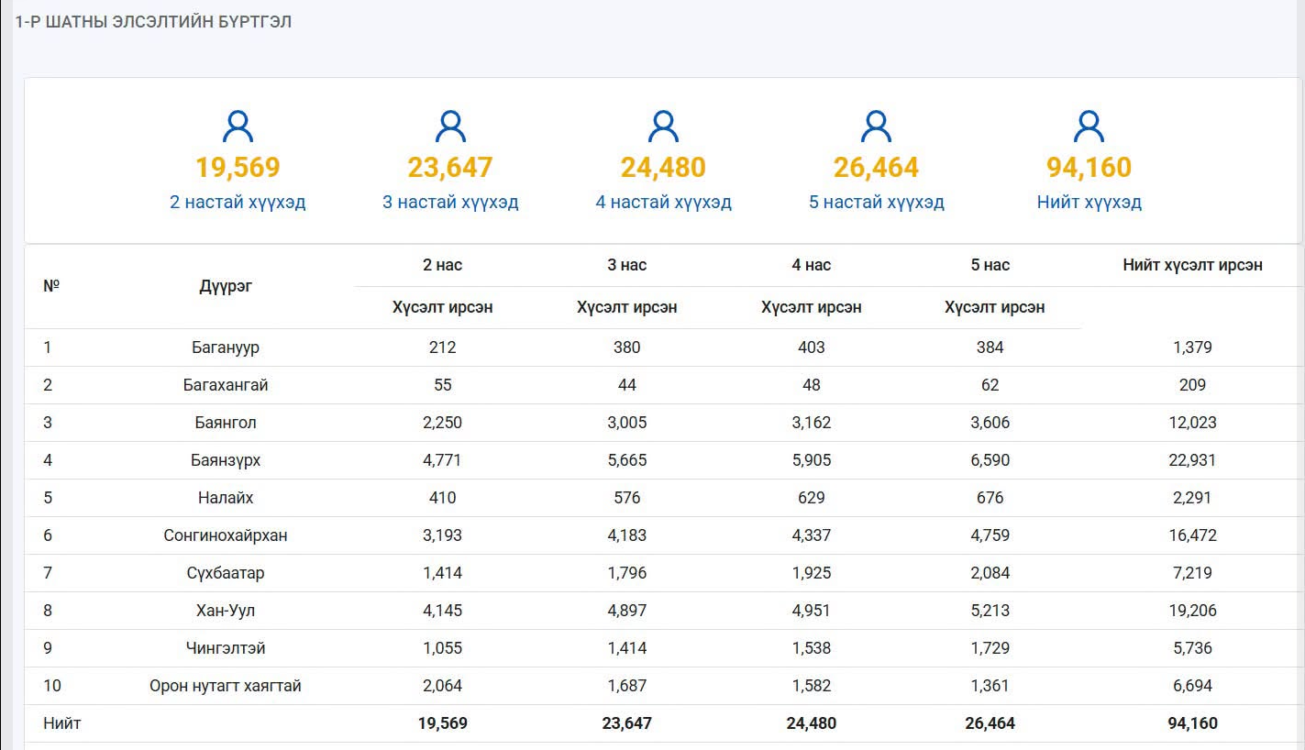Select the Нийт хүүхэд label
The width and height of the screenshot is (1305, 750).
(x=1089, y=202)
